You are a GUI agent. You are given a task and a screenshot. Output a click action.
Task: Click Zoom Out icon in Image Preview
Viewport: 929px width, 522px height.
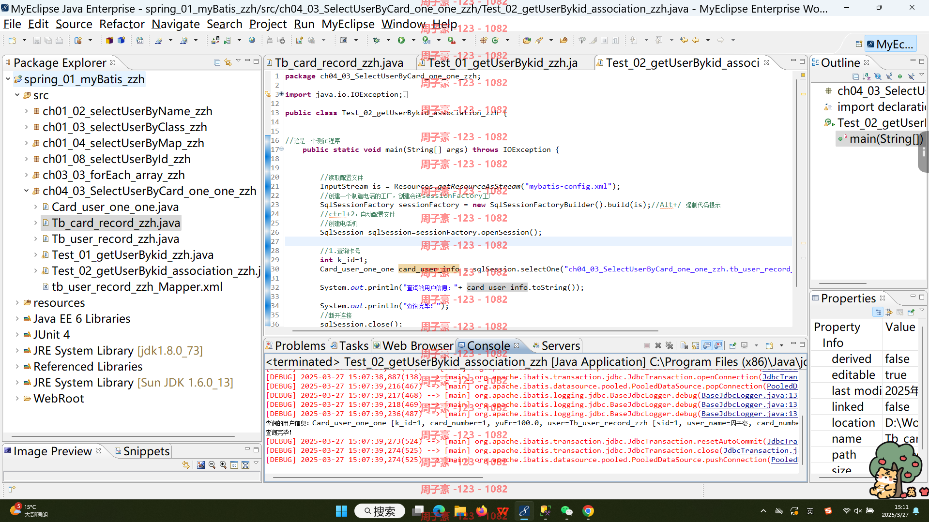tap(212, 465)
